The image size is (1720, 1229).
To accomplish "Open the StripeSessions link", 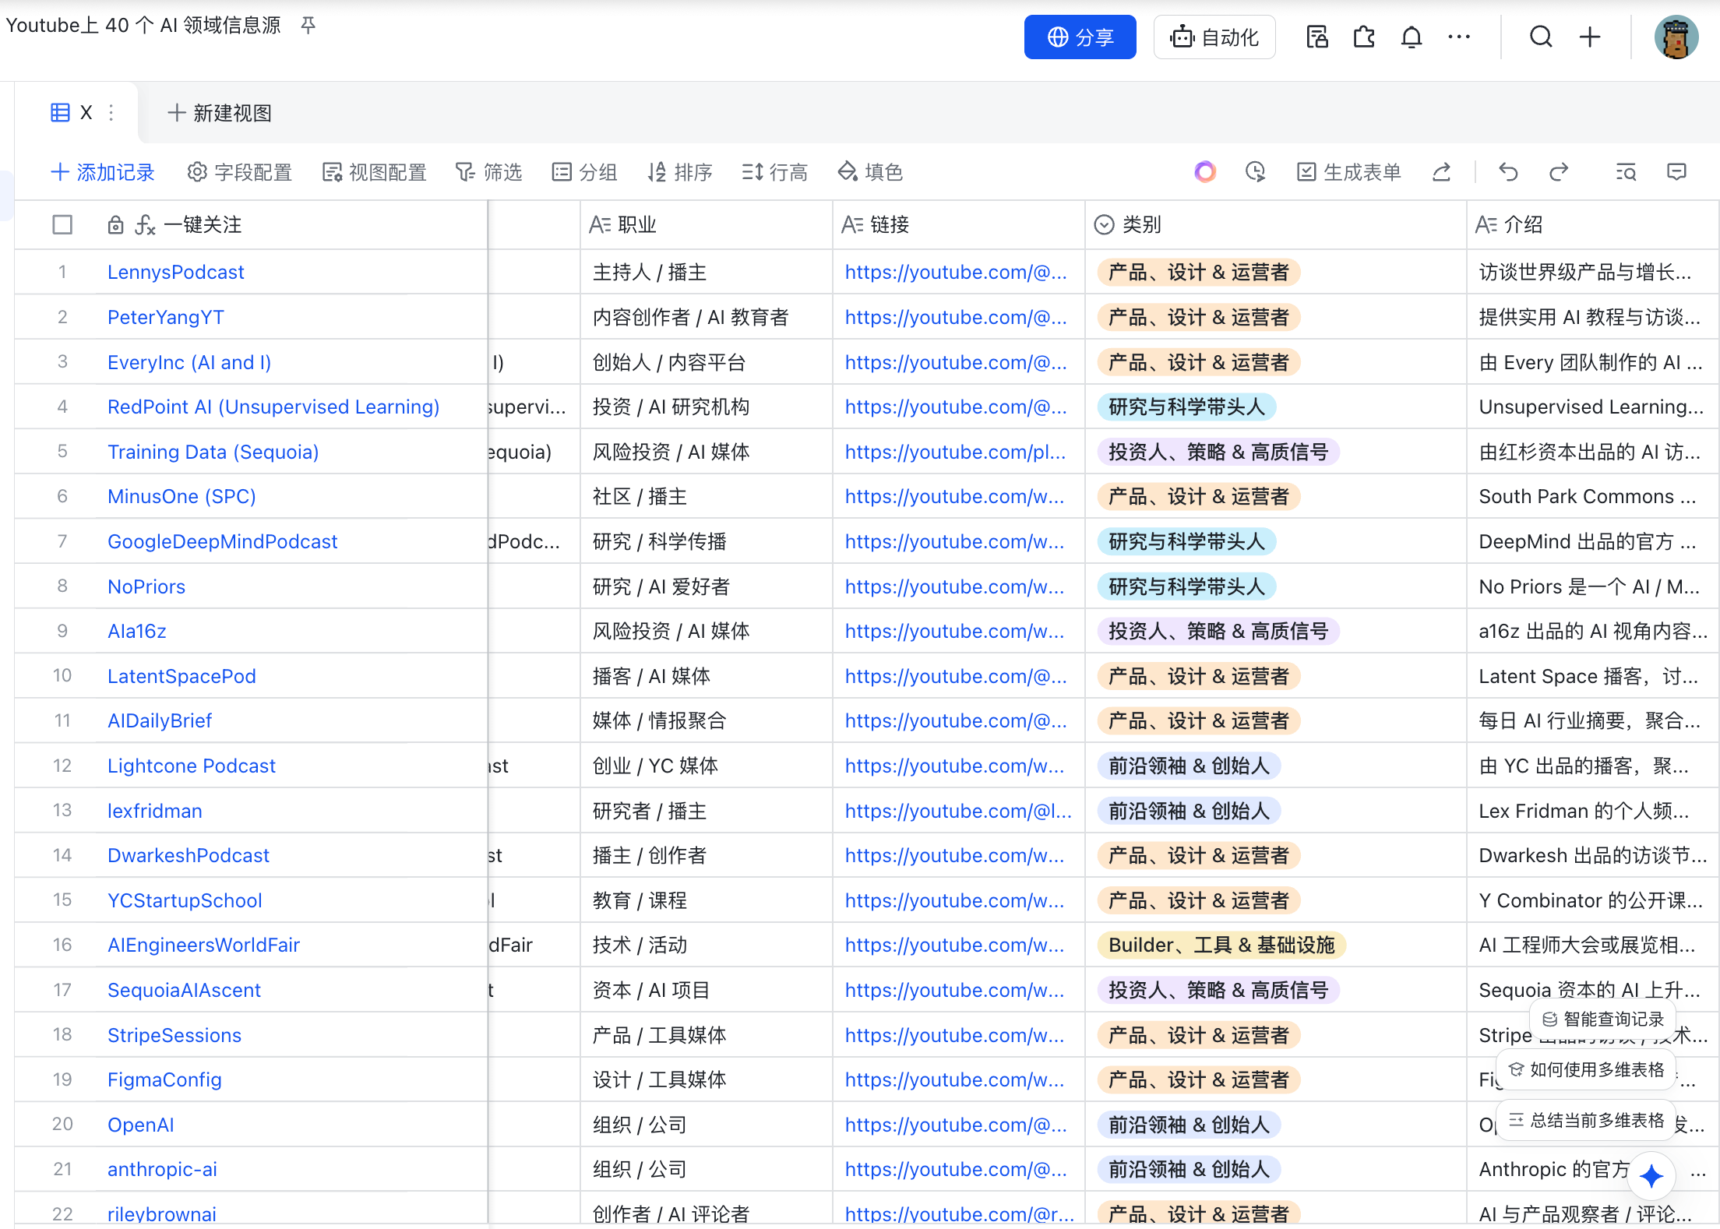I will [174, 1036].
